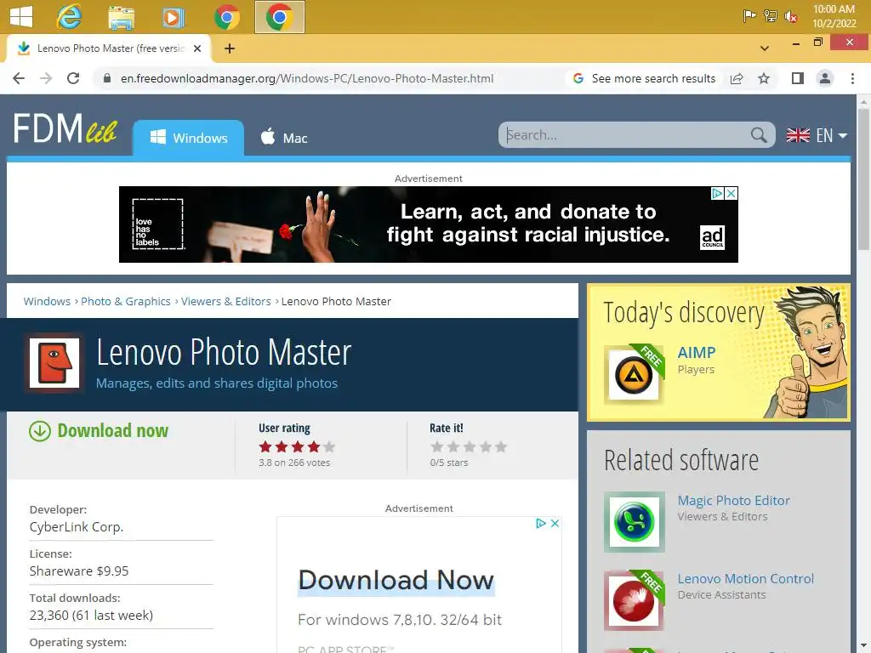Screen dimensions: 871x653
Task: Expand the tab search chevron
Action: point(765,48)
